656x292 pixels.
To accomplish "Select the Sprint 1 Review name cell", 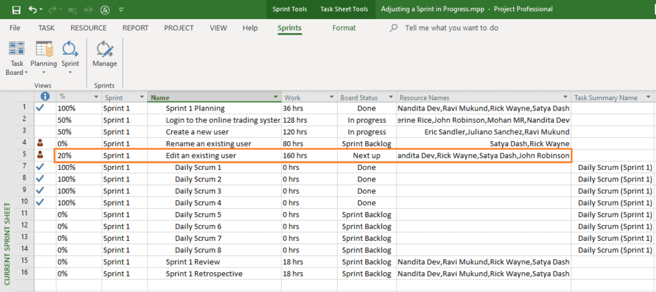I will [x=214, y=262].
